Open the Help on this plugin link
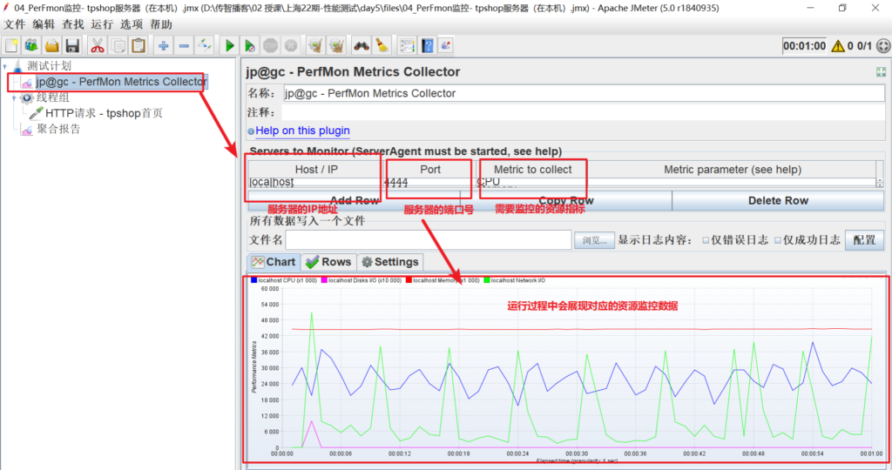The width and height of the screenshot is (892, 470). [302, 131]
